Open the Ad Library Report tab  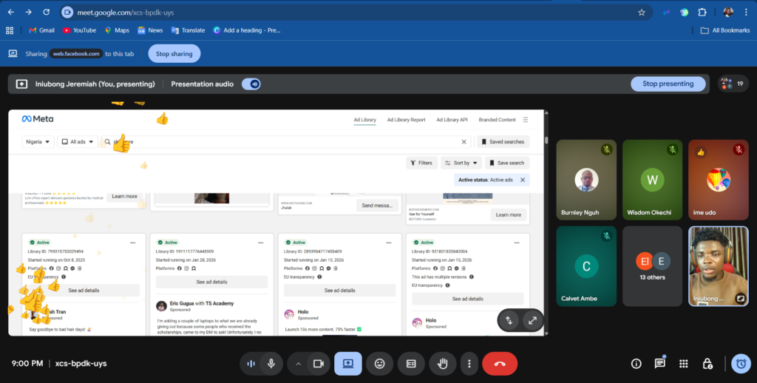tap(406, 120)
